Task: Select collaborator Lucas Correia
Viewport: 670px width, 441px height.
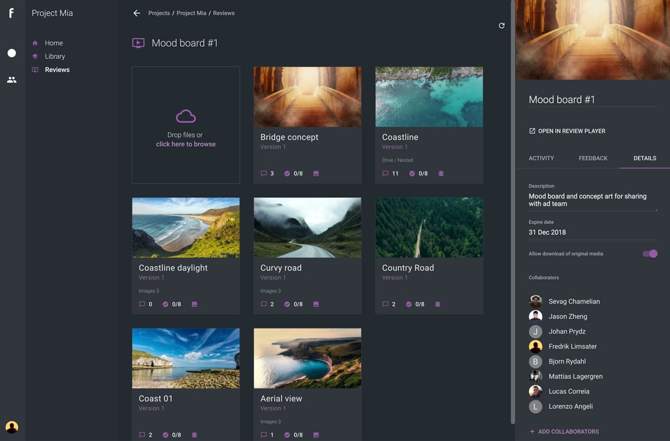Action: point(559,391)
